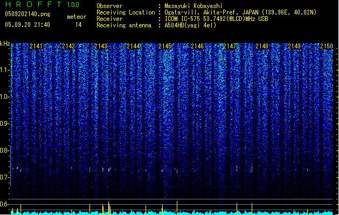Click the 2141 time marker

(x=36, y=46)
